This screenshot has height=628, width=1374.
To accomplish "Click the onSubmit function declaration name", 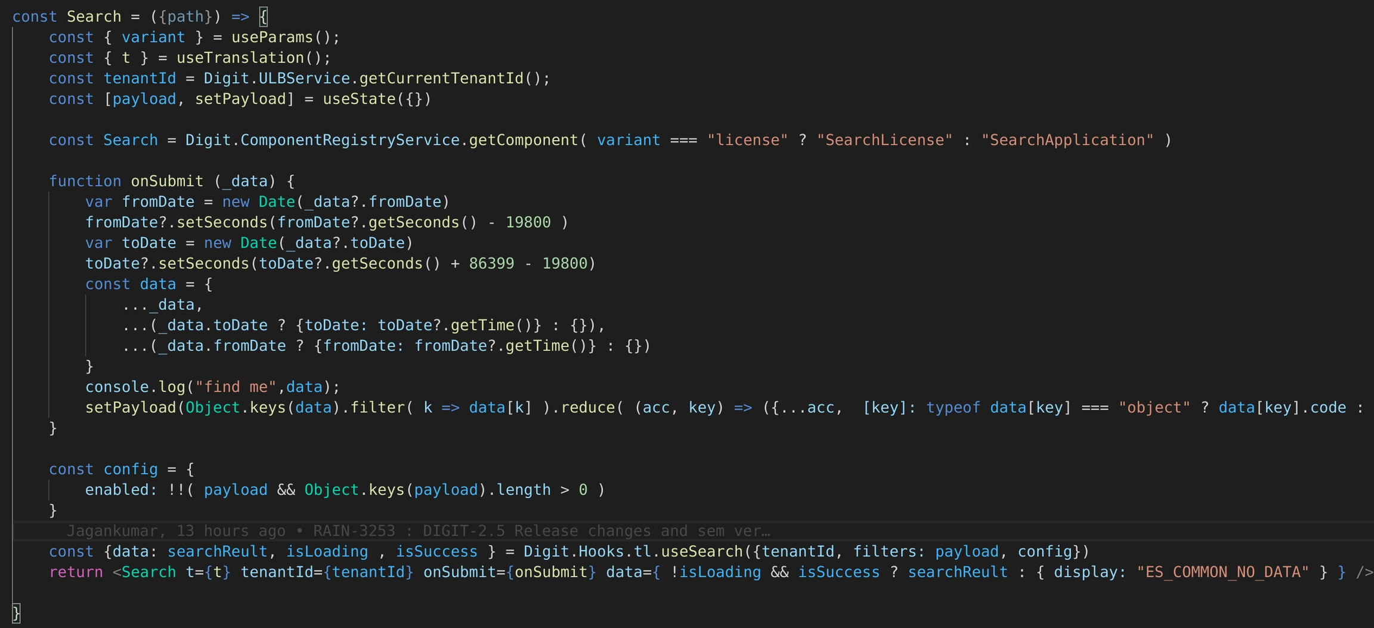I will click(167, 181).
